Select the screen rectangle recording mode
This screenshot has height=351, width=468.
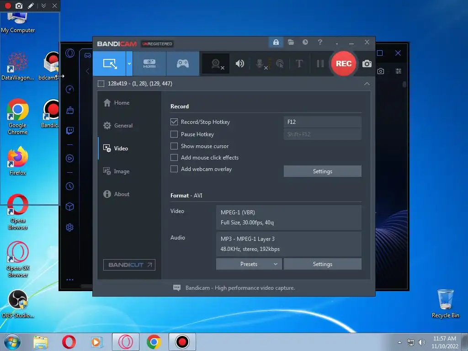109,64
